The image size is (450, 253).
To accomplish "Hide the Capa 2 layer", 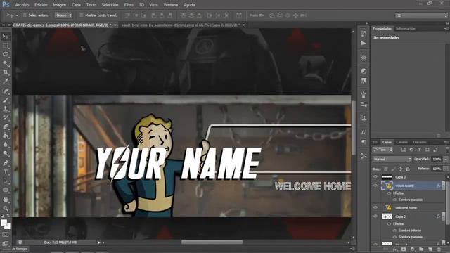I will pyautogui.click(x=375, y=216).
